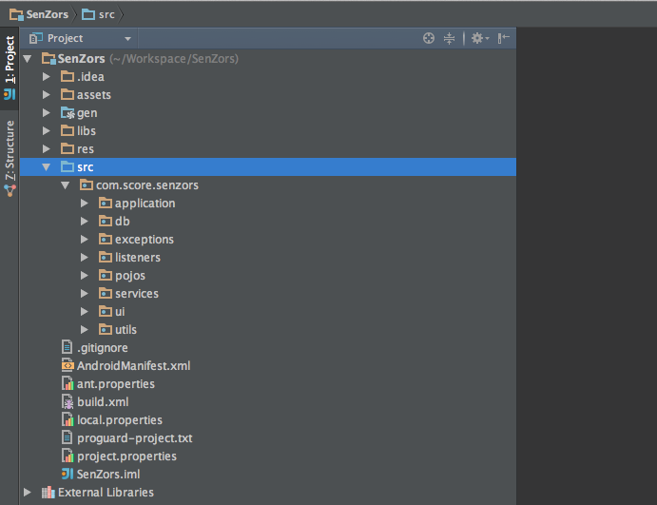Click the libs folder icon
Image resolution: width=657 pixels, height=505 pixels.
coord(68,130)
